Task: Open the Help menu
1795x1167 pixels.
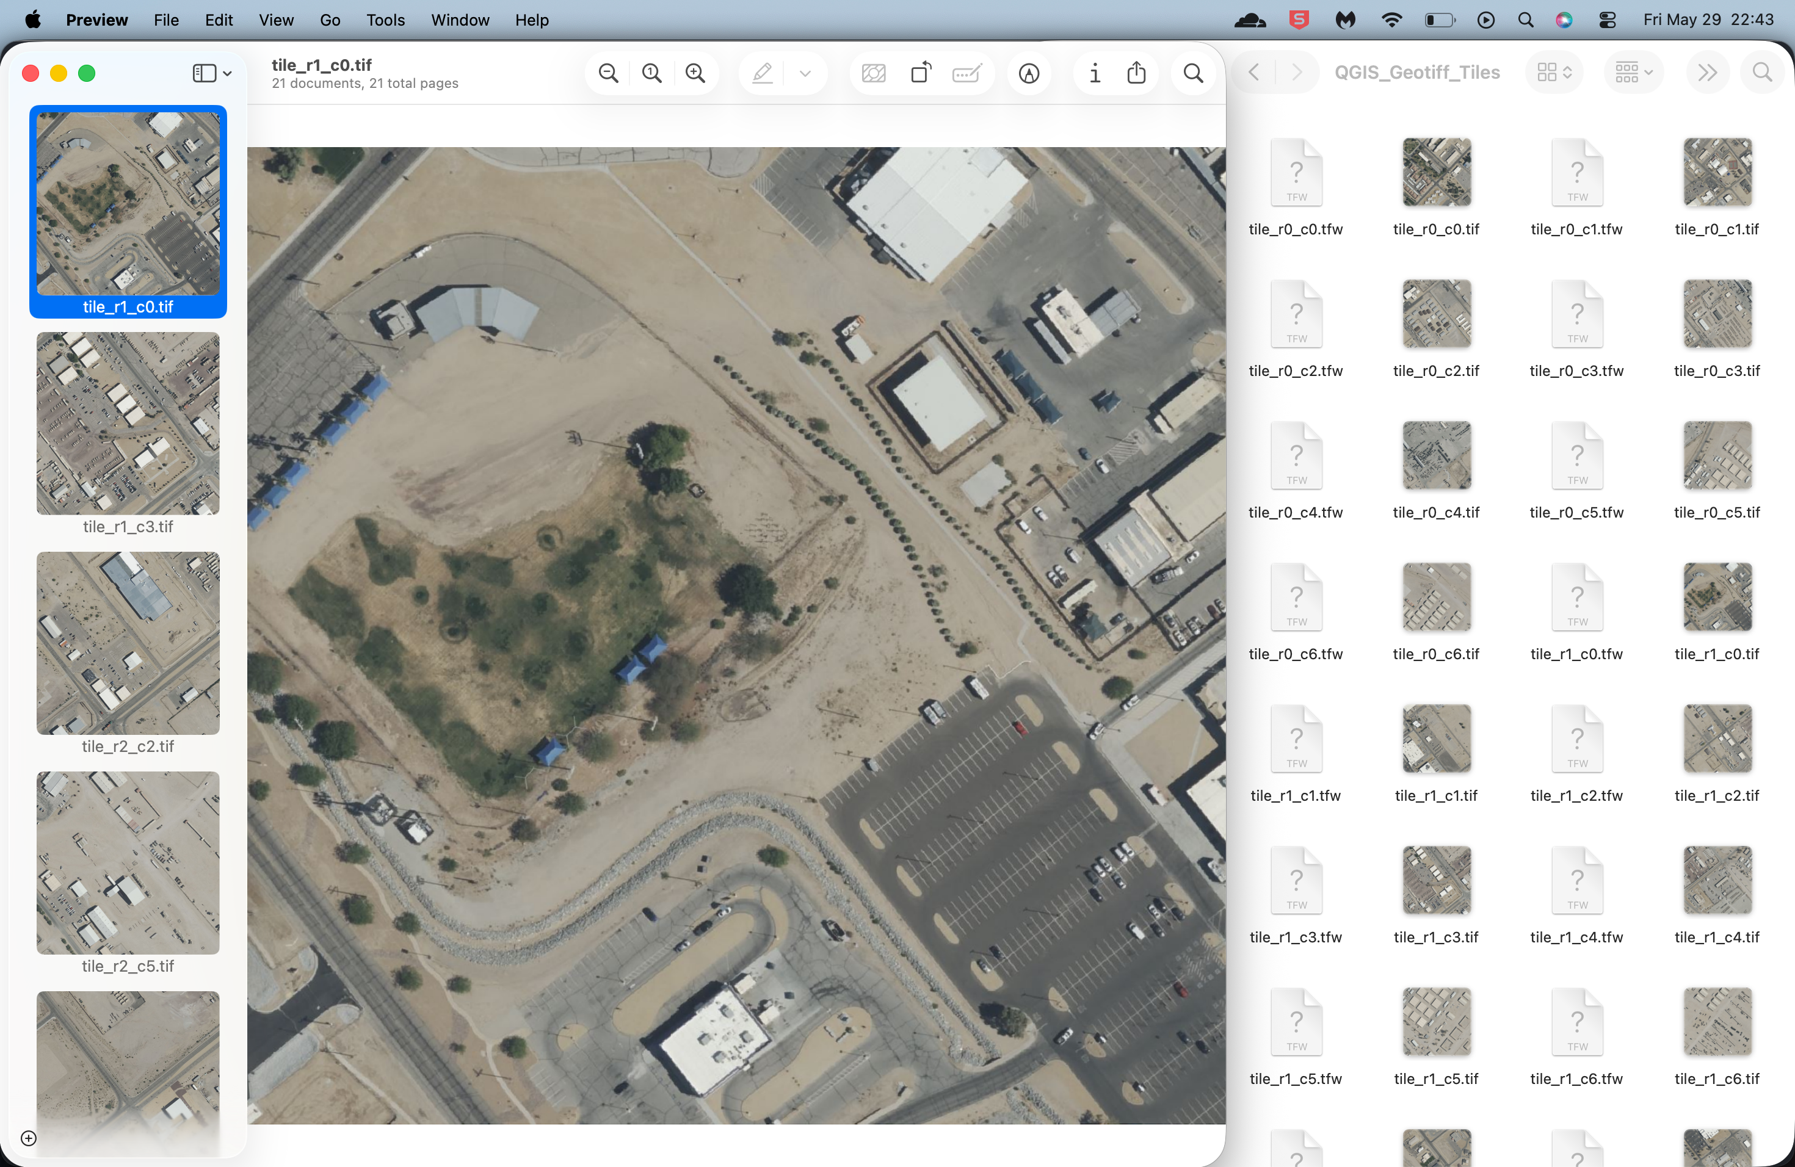Action: [532, 20]
